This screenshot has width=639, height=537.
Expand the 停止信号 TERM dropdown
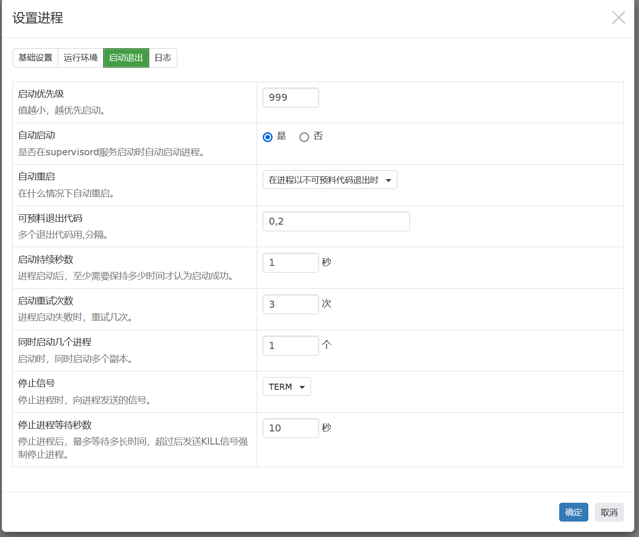pos(287,386)
